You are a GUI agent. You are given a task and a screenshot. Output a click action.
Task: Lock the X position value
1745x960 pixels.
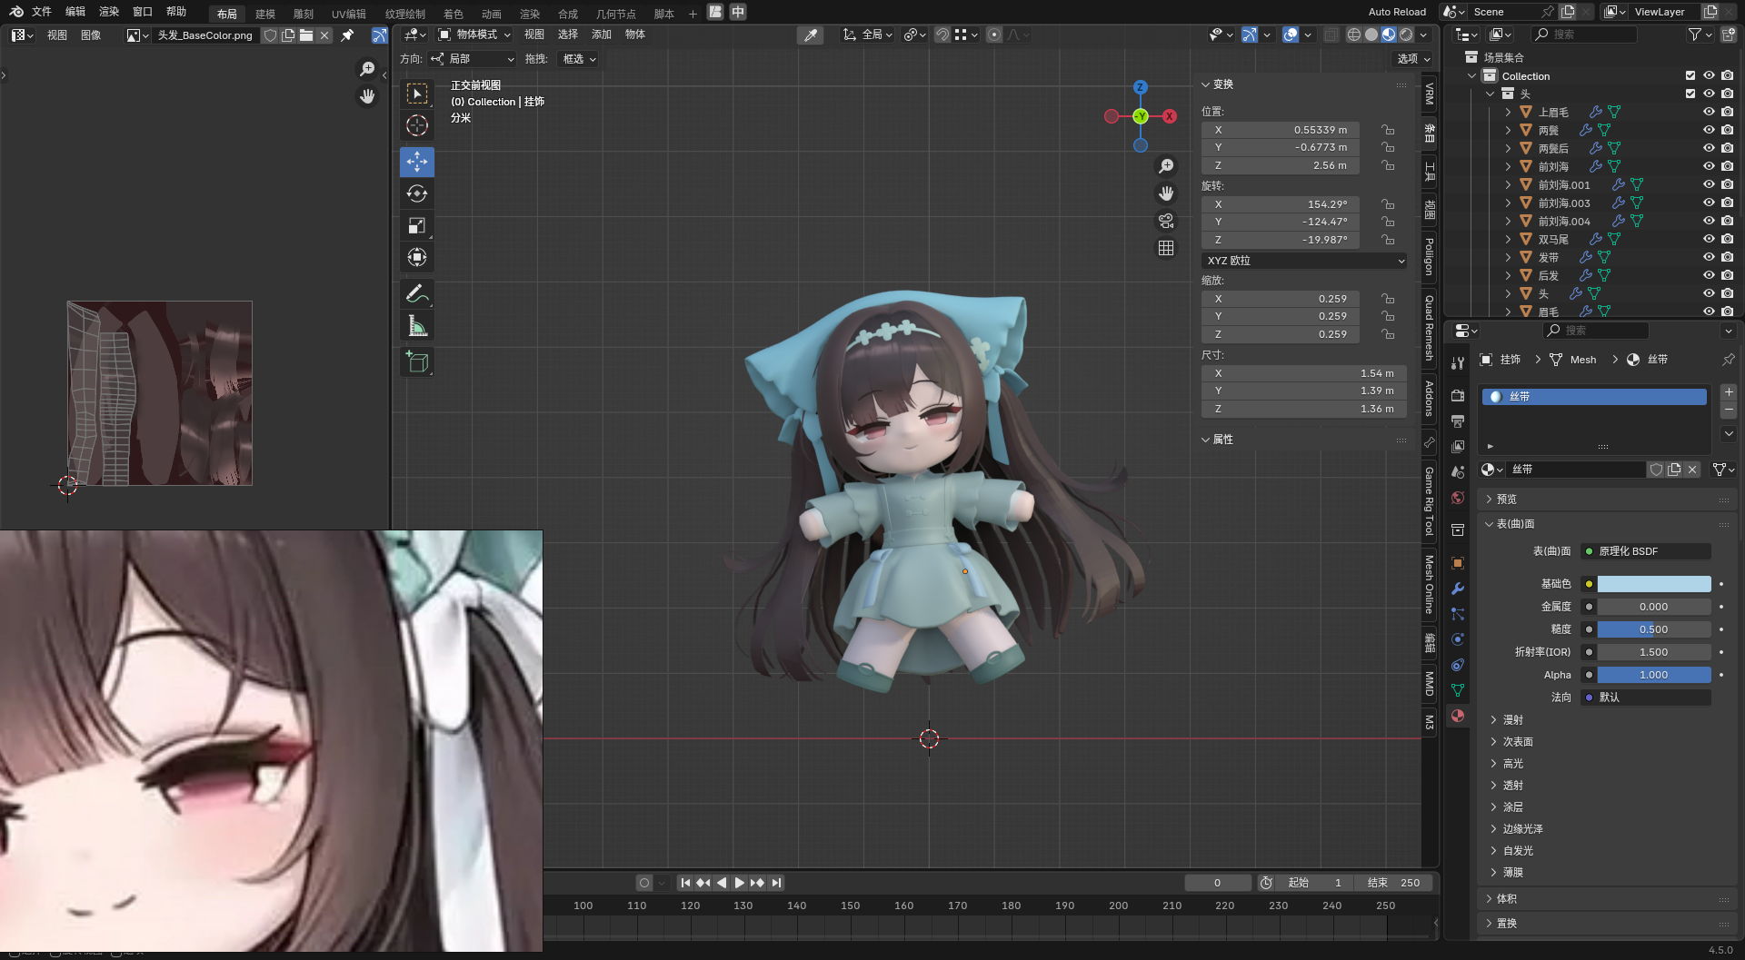point(1388,130)
